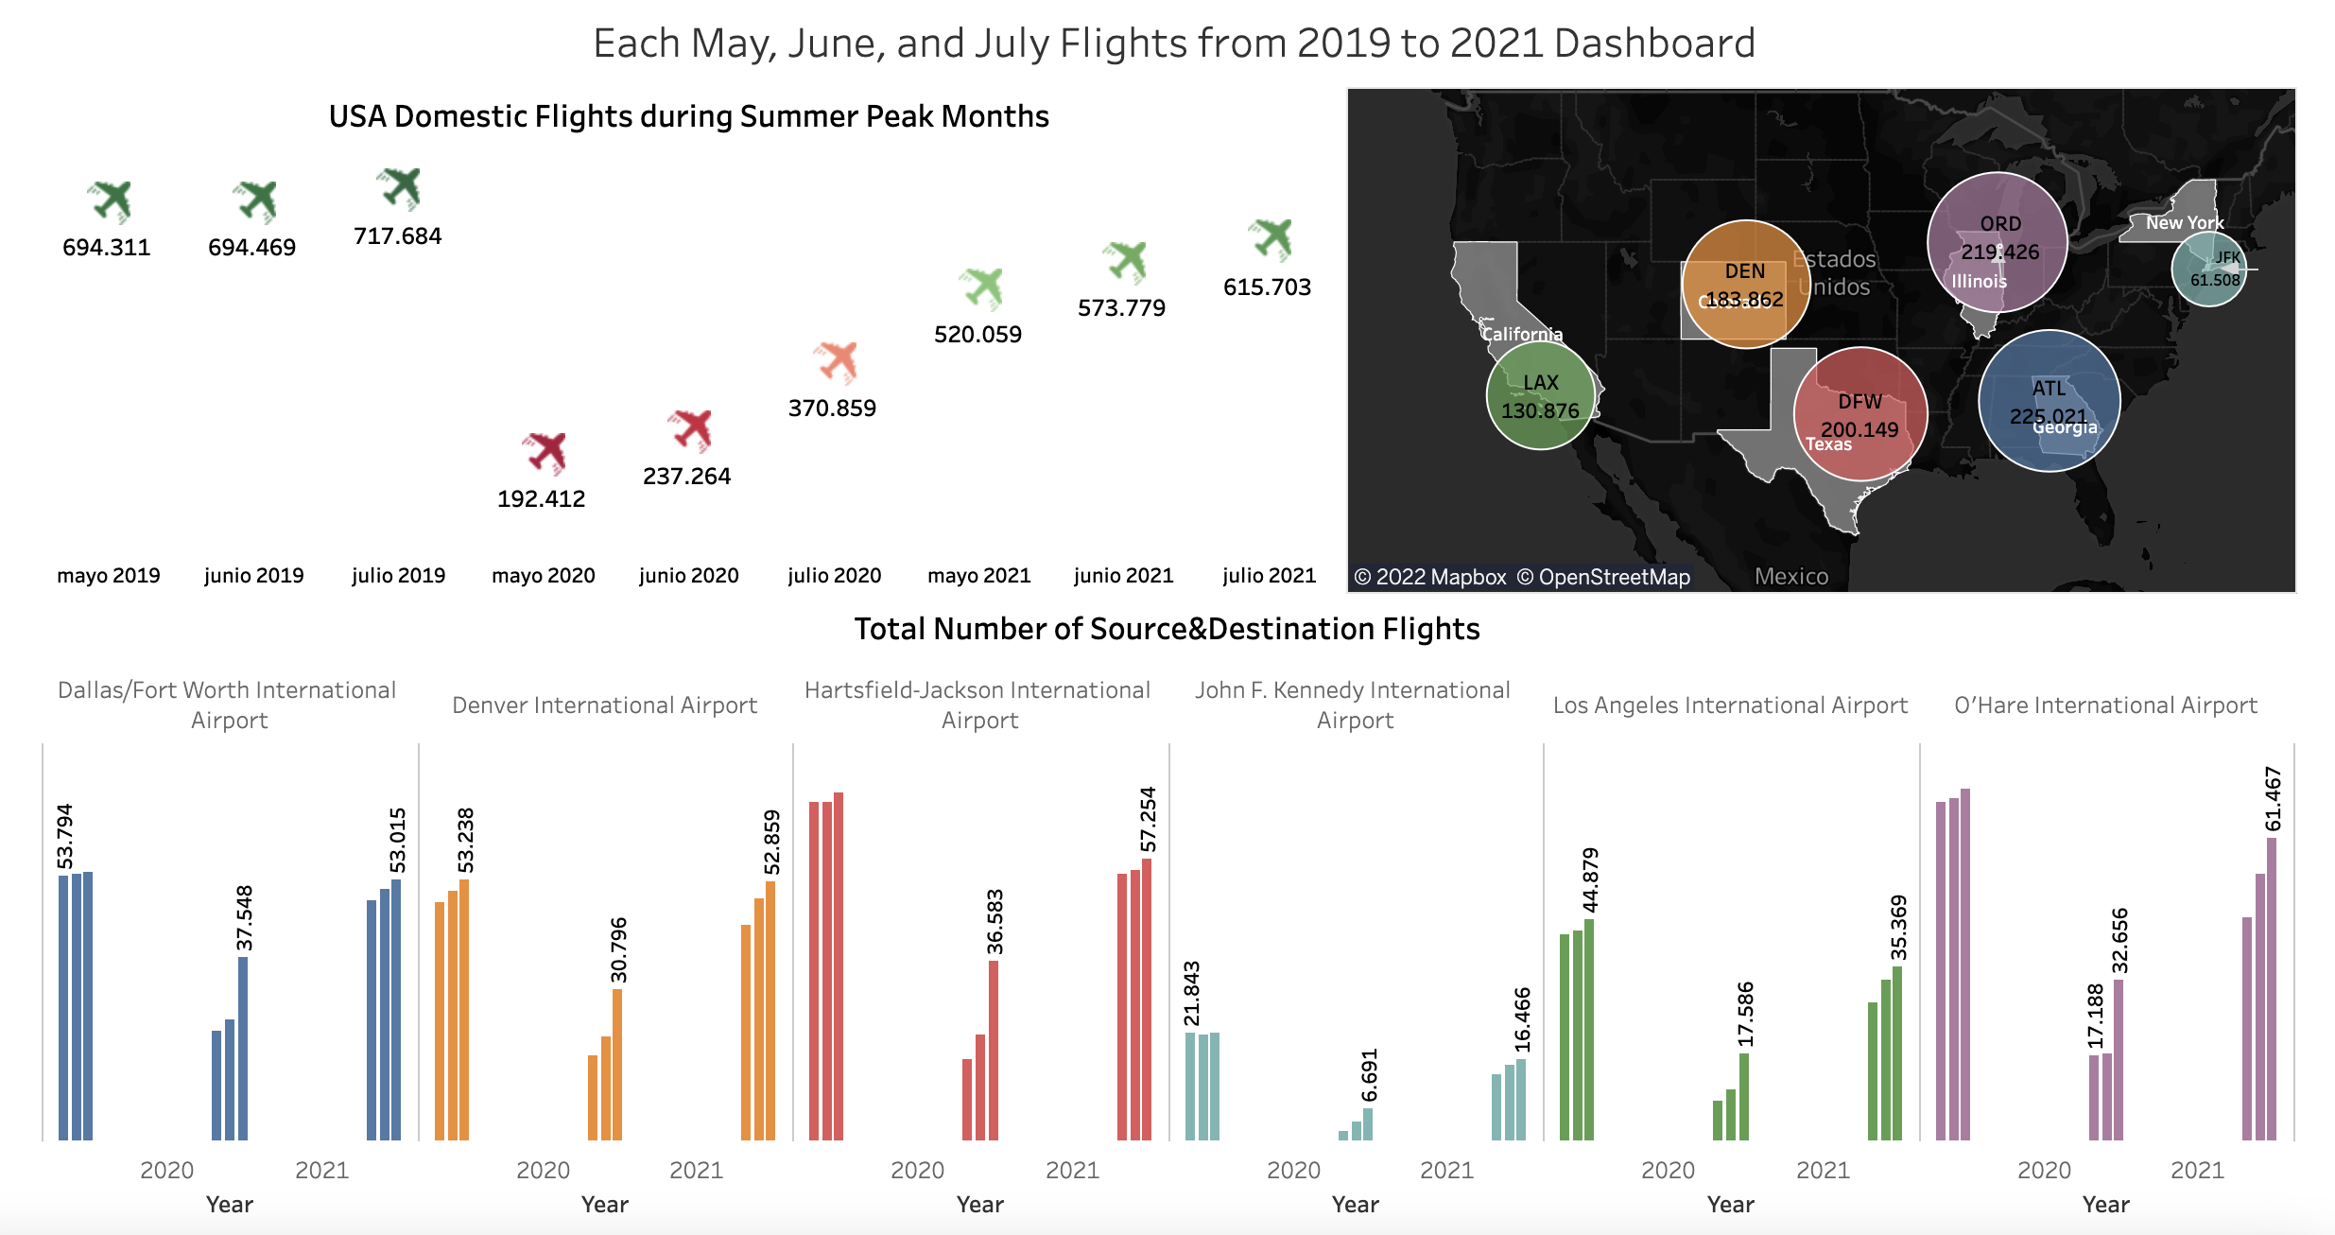Select the DFW red map circle
Viewport: 2335px width, 1235px height.
point(1859,414)
